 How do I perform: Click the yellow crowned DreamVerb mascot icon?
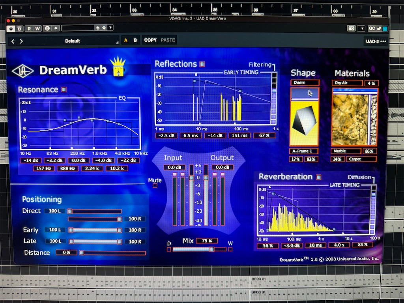pyautogui.click(x=118, y=66)
